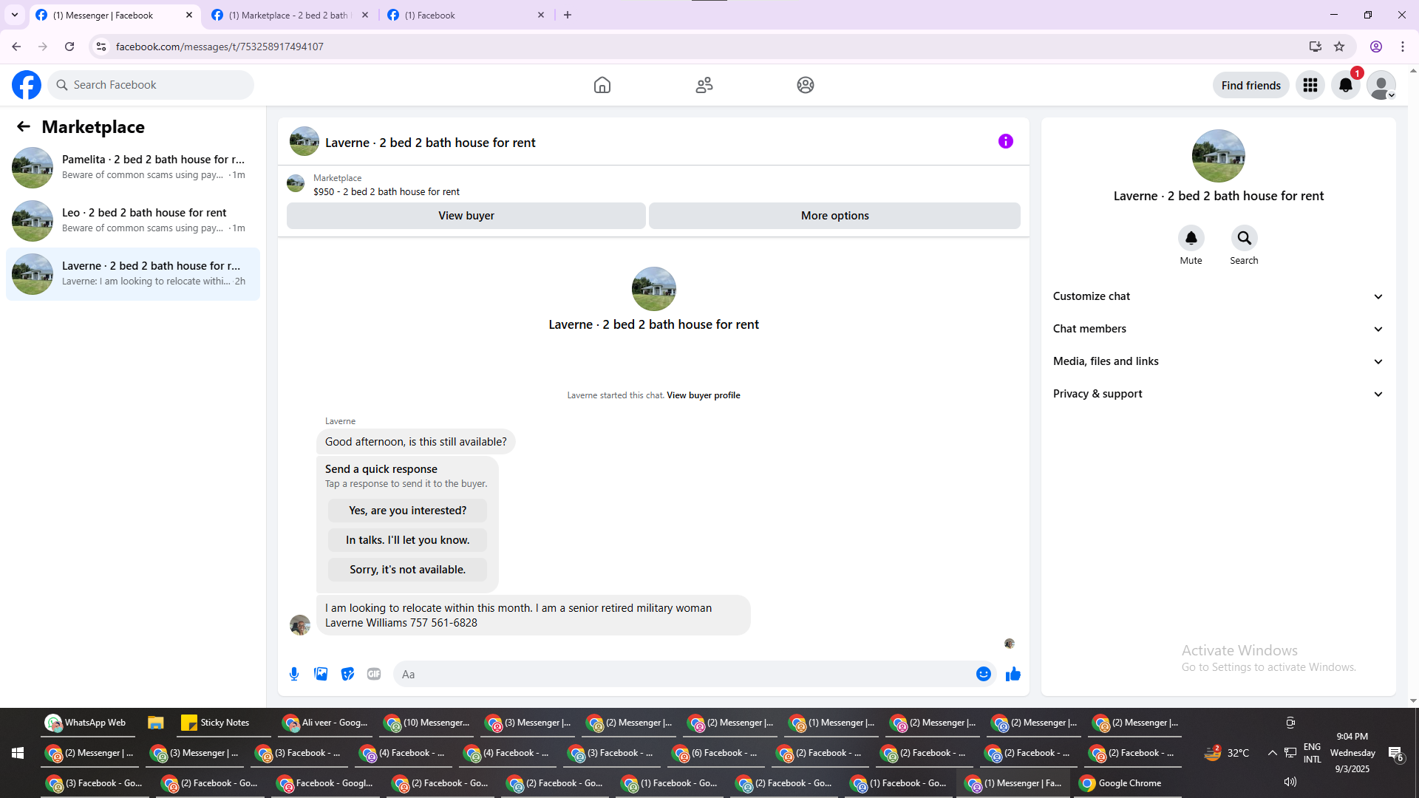1419x798 pixels.
Task: Search within the conversation
Action: [x=1245, y=238]
